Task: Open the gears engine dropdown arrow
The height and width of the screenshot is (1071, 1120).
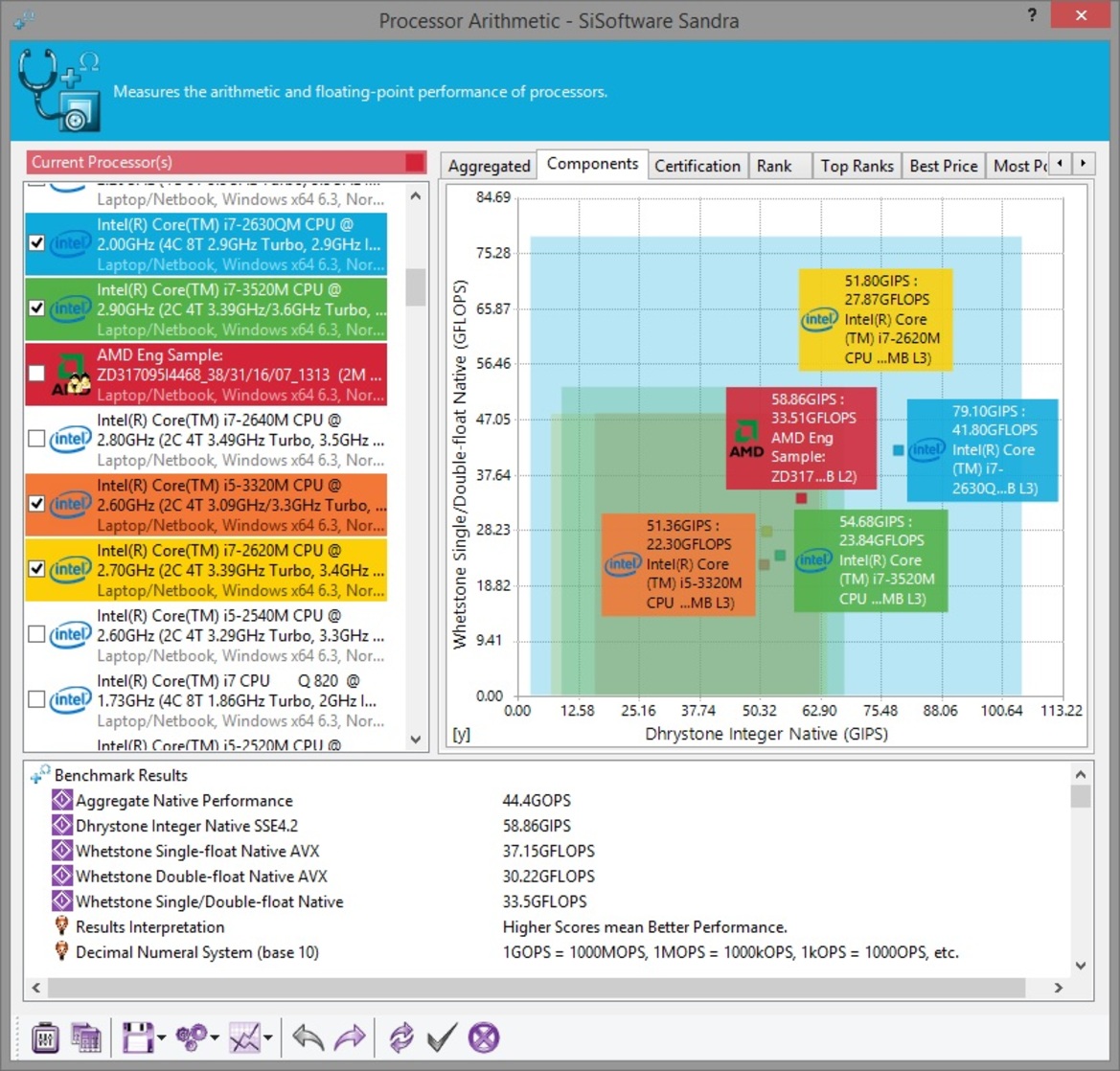Action: coord(215,1038)
